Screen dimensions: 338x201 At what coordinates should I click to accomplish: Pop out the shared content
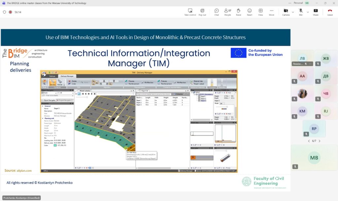tap(202, 12)
